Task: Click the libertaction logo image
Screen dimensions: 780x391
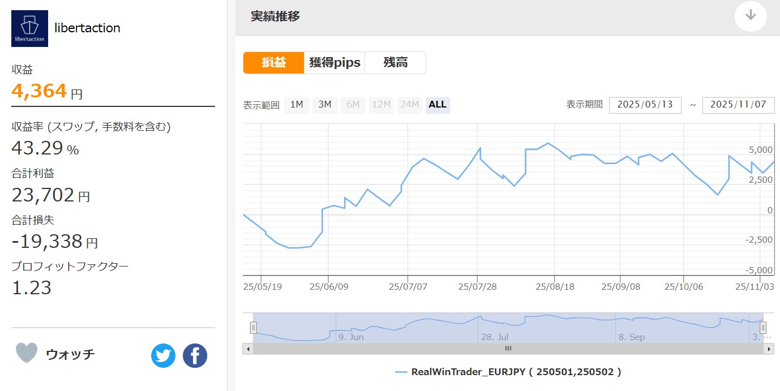Action: (29, 28)
